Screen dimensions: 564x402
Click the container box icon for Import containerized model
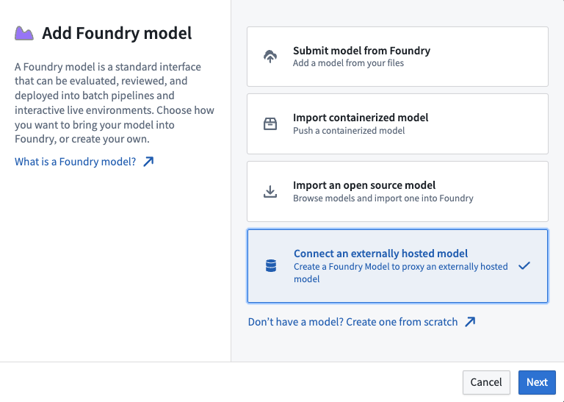tap(270, 123)
